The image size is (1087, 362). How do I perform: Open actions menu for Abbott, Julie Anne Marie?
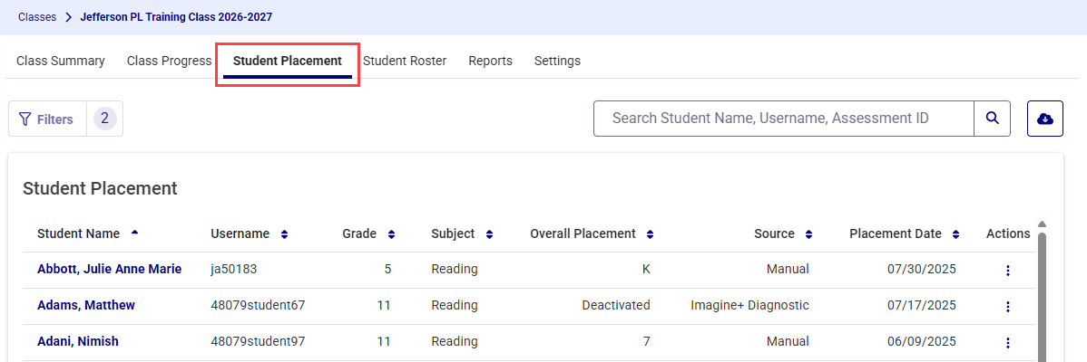click(x=1008, y=270)
